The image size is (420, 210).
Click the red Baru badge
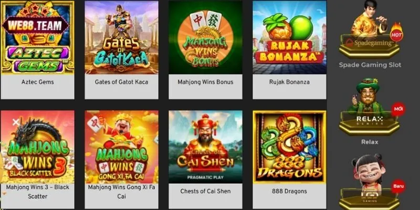[x=398, y=186]
